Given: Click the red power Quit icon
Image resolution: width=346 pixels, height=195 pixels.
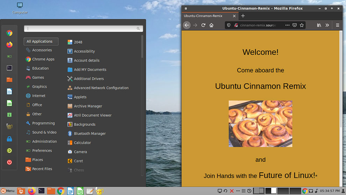Looking at the screenshot, I should coord(9,162).
